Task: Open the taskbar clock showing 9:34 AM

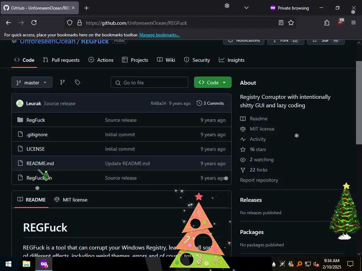Action: [x=332, y=264]
